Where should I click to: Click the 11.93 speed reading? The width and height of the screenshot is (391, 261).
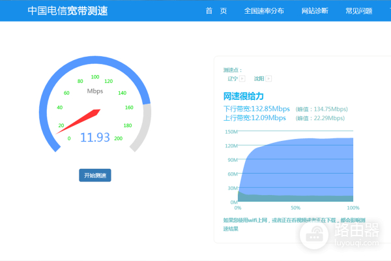coord(94,138)
